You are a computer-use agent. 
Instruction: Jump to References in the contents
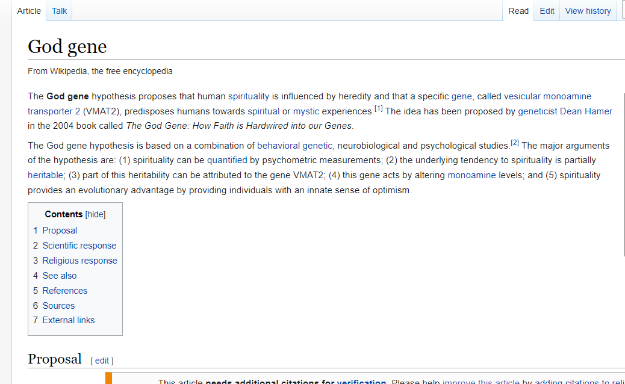coord(64,291)
